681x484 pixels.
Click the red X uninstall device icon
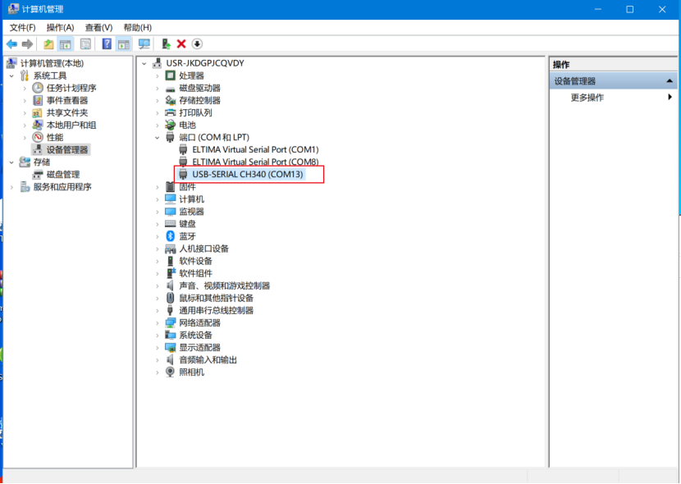coord(181,43)
